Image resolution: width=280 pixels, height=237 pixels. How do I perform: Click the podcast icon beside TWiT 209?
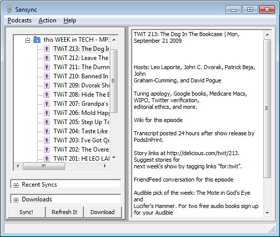point(47,85)
